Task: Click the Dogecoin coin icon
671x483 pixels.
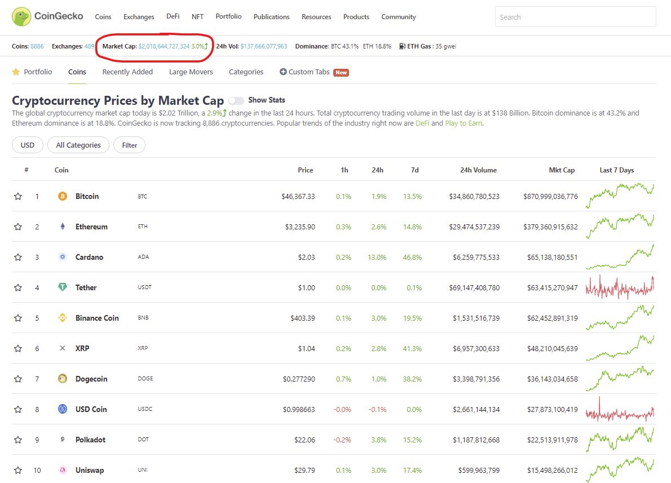Action: [63, 379]
